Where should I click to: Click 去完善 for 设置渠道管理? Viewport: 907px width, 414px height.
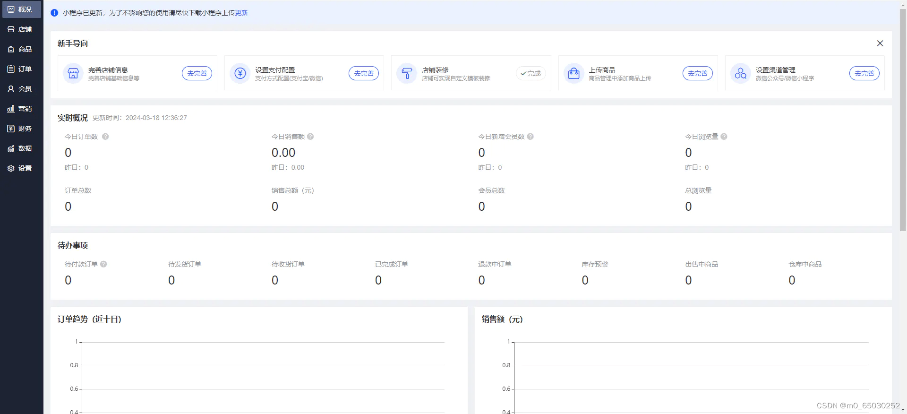(864, 73)
